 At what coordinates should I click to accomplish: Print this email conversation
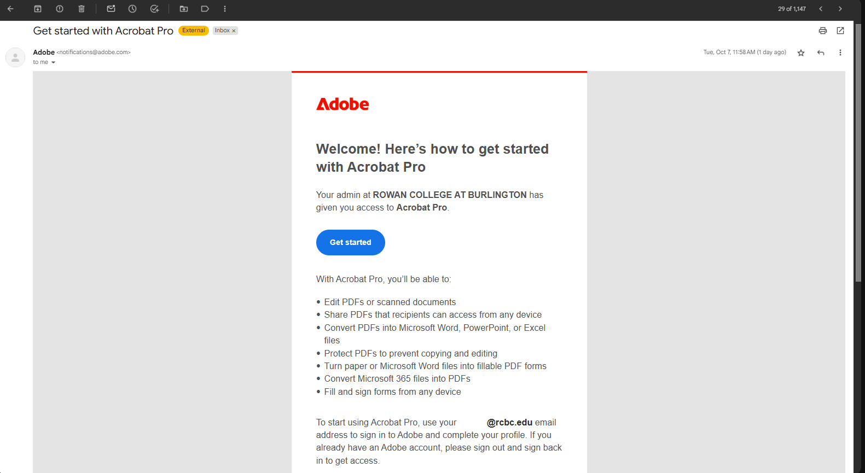click(822, 31)
